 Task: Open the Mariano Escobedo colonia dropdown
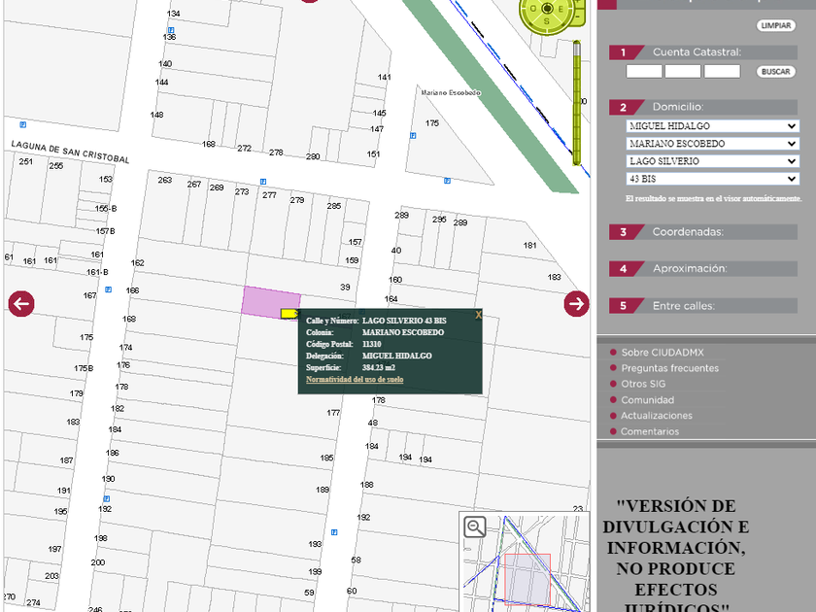pyautogui.click(x=712, y=144)
